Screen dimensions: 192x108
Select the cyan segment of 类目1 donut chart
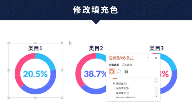click(47, 60)
